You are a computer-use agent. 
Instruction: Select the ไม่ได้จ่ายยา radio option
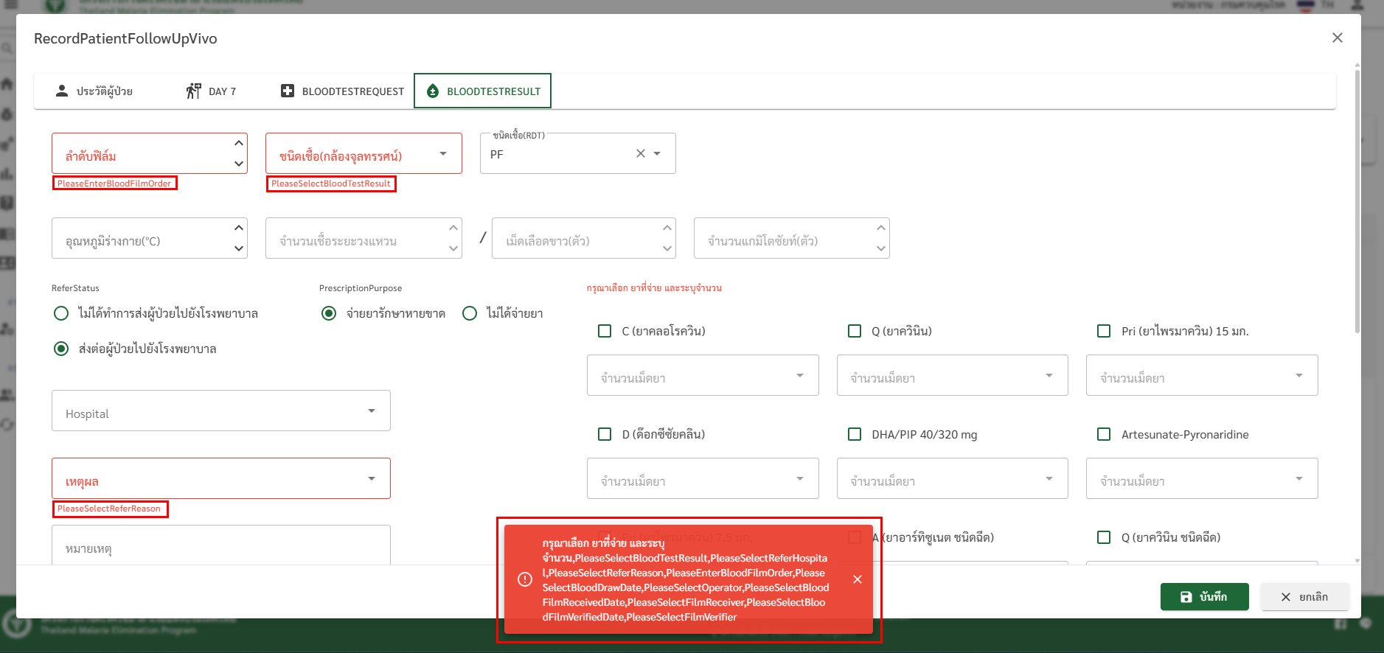(x=470, y=313)
